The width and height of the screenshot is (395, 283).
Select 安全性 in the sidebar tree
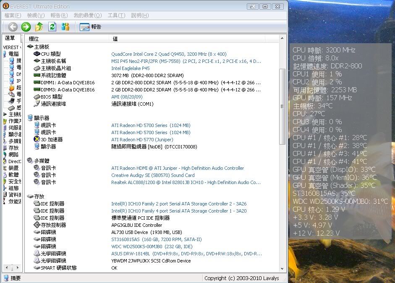point(15,182)
